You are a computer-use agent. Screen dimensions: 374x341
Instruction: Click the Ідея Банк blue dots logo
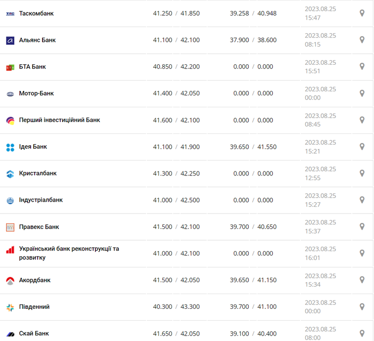(x=10, y=147)
